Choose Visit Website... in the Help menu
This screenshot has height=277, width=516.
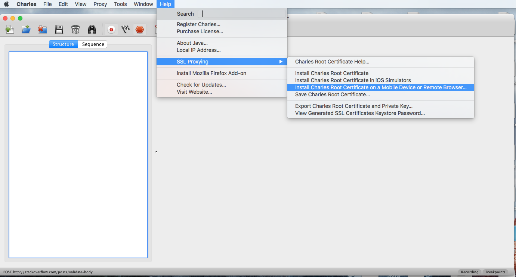222,92
